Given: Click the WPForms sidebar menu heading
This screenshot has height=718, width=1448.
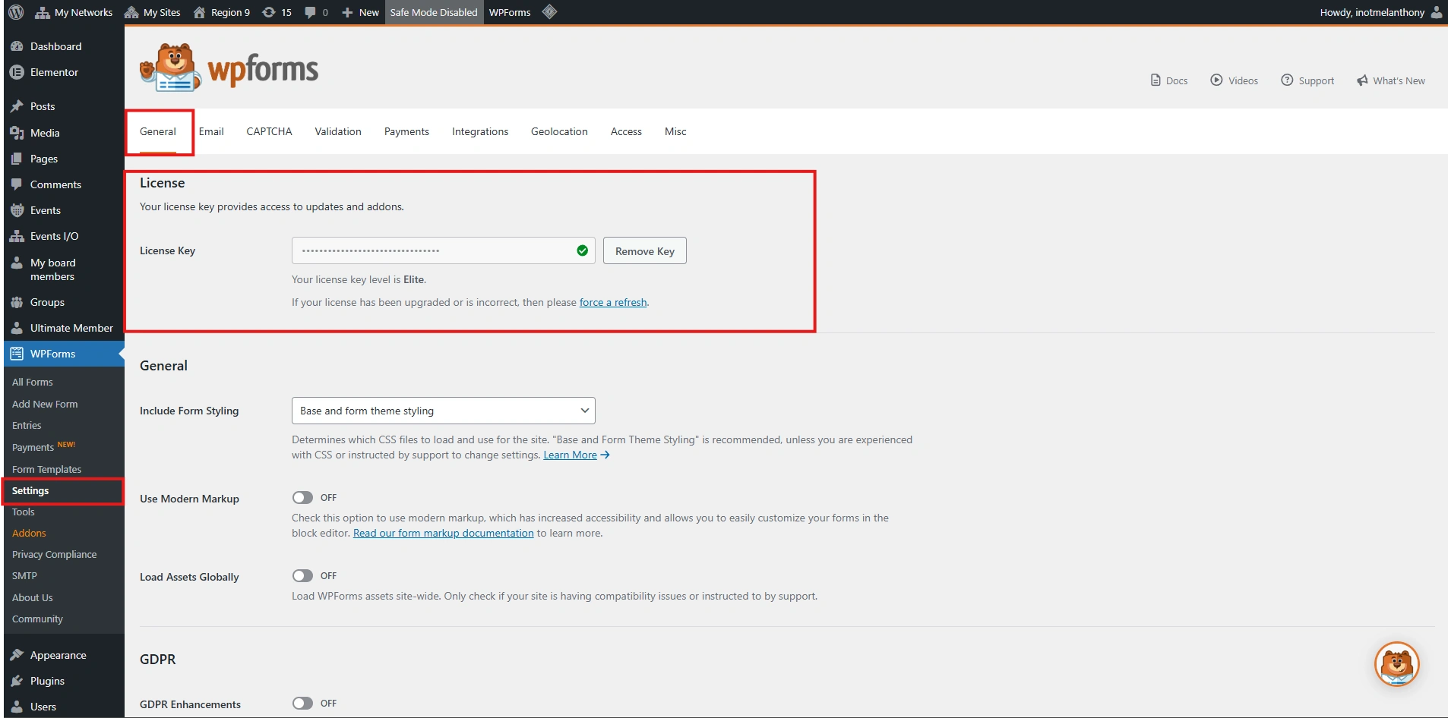Looking at the screenshot, I should 64,354.
